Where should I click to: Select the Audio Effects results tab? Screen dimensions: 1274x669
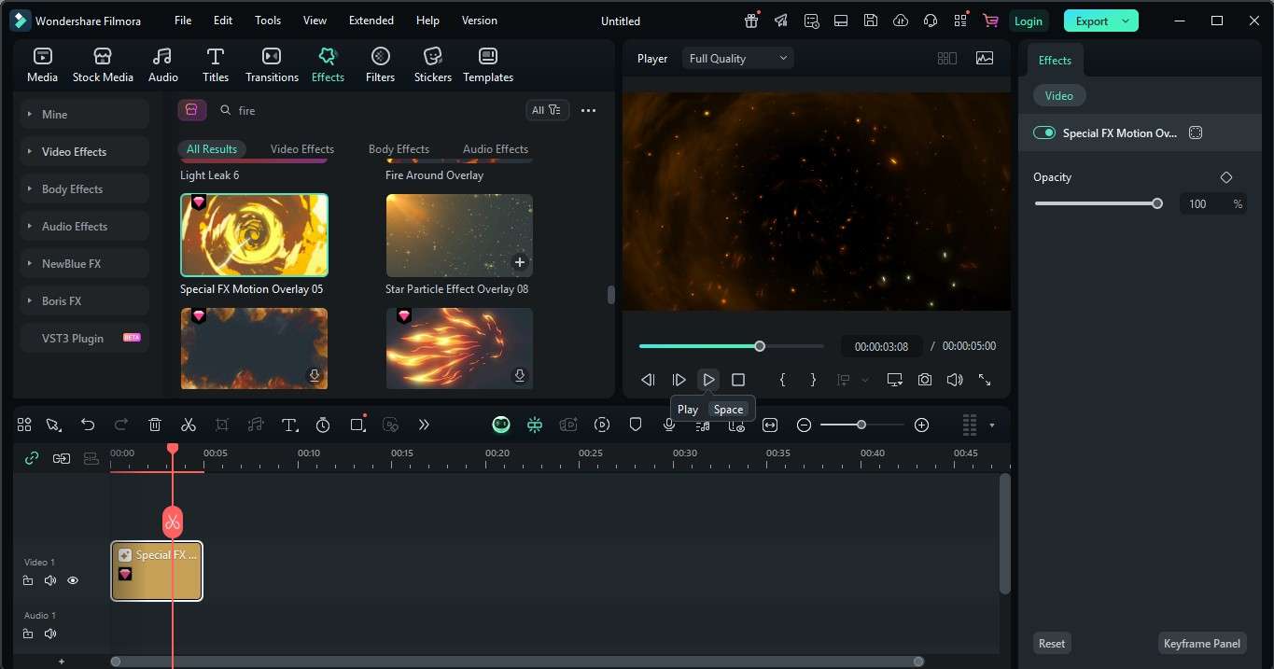pyautogui.click(x=496, y=148)
